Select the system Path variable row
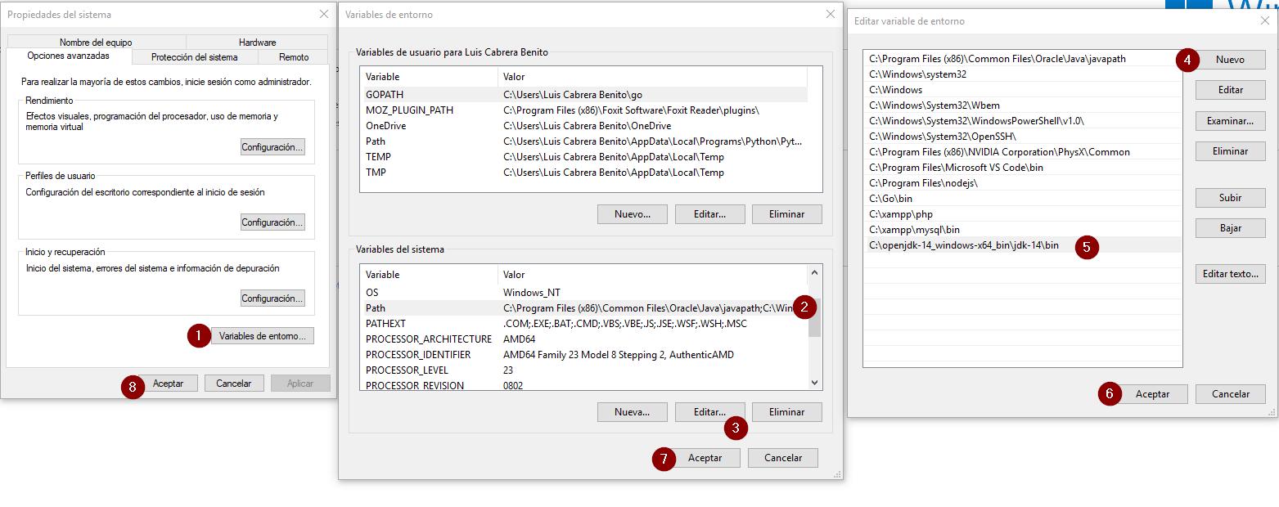The width and height of the screenshot is (1279, 507). coord(583,308)
